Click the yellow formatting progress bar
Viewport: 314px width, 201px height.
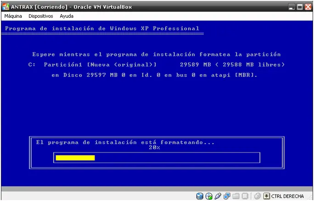click(x=75, y=158)
